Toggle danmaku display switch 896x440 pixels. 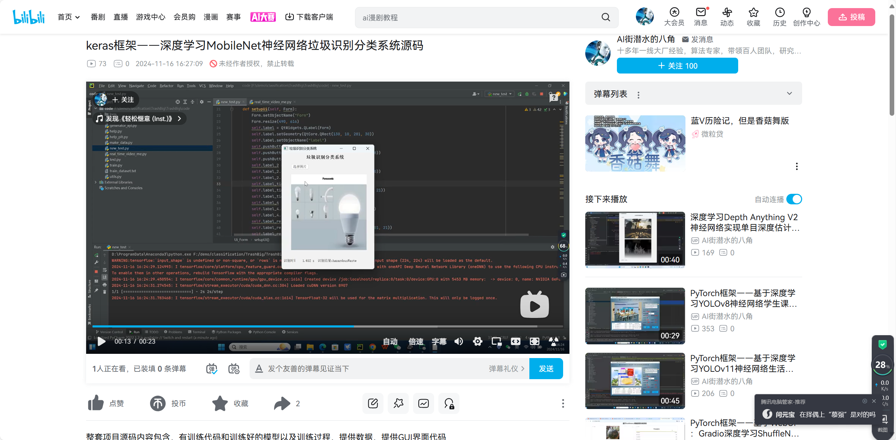(211, 369)
